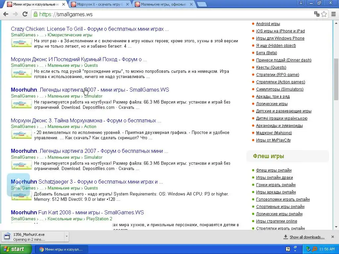Image resolution: width=339 pixels, height=254 pixels.
Task: Click the address bar showing smallgames.ws
Action: (173, 14)
